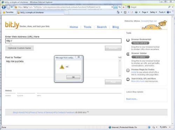Expand the search provider dropdown arrow

tap(173, 7)
